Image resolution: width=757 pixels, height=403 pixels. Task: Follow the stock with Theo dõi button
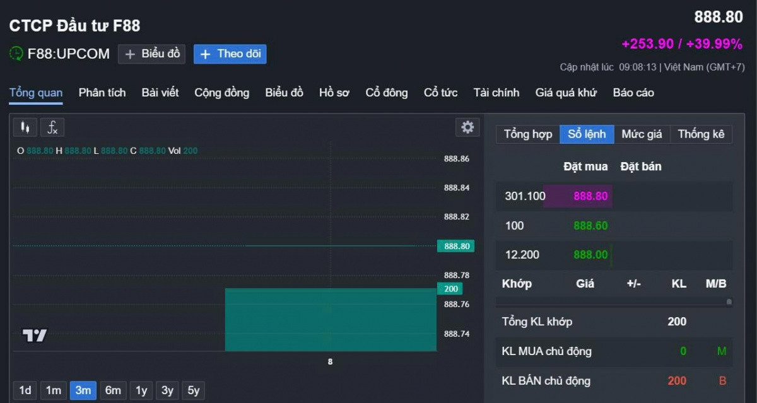(230, 54)
